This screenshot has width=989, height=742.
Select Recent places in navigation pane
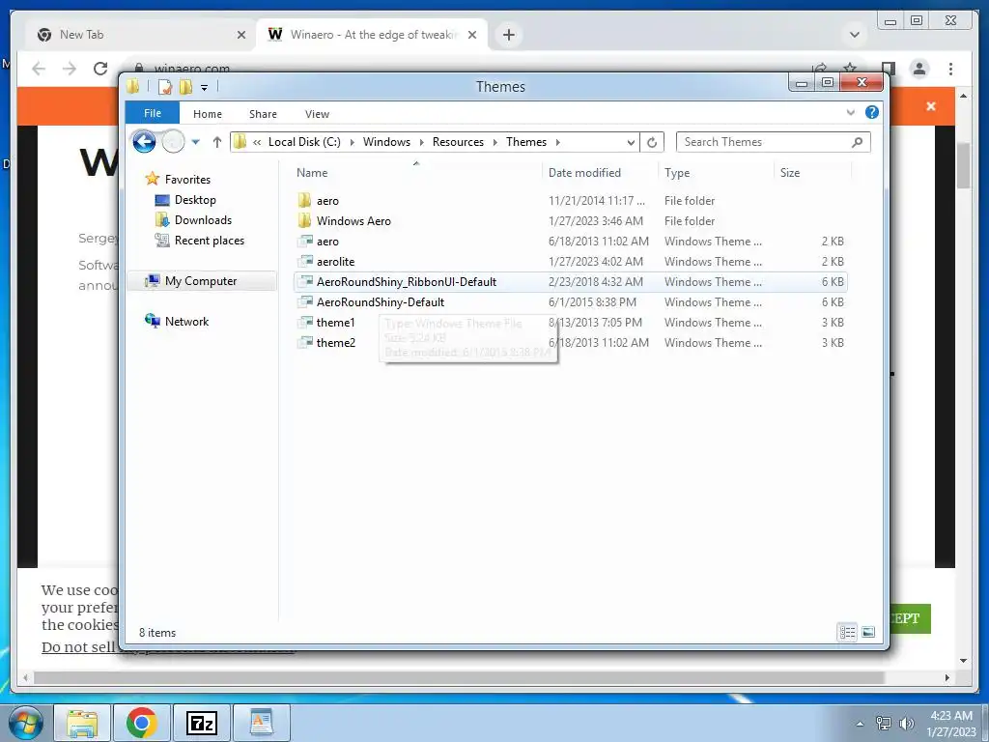tap(210, 241)
